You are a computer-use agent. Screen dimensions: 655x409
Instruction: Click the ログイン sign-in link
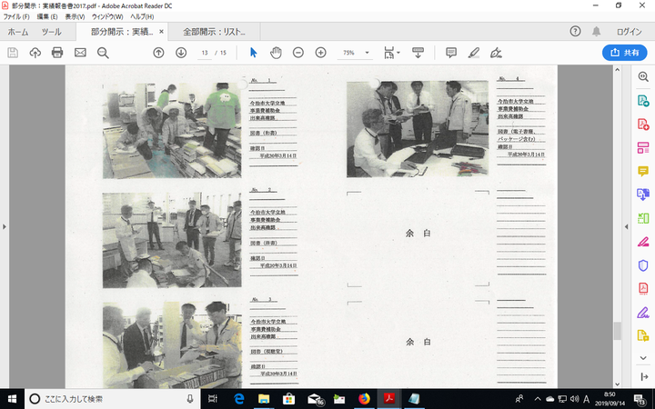tap(629, 31)
